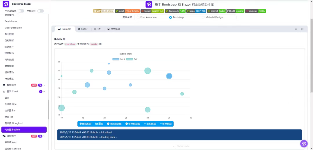Screen dimensions: 313x150
Task: Click the page vertical scrollbar thumb
Action: click(312, 55)
